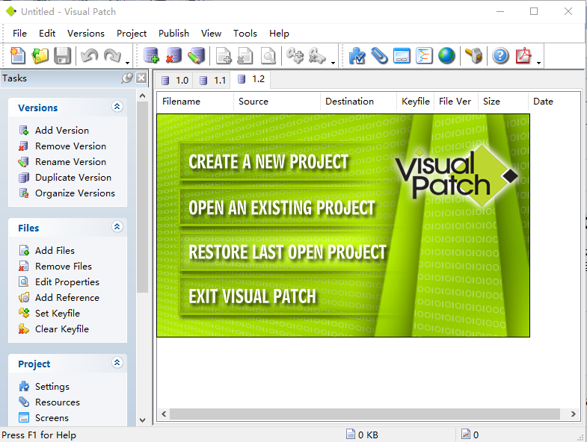
Task: Click Create a New Project
Action: coord(268,162)
